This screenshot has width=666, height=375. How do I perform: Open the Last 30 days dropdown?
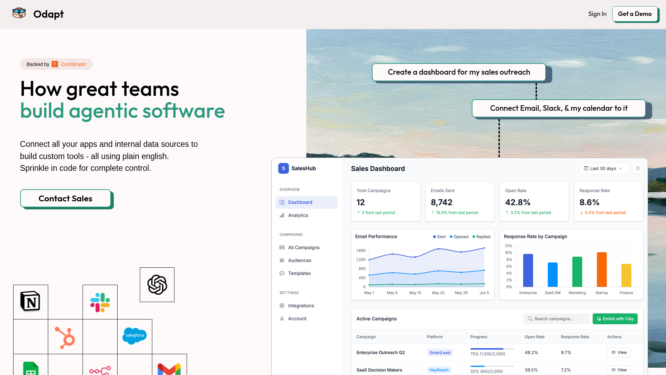(604, 168)
